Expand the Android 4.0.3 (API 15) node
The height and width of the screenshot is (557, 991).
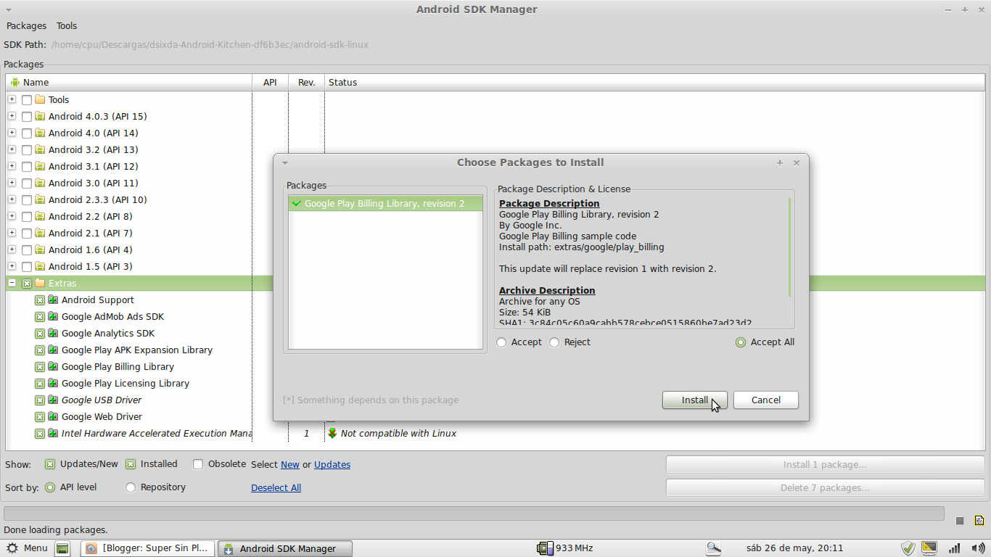pyautogui.click(x=12, y=116)
